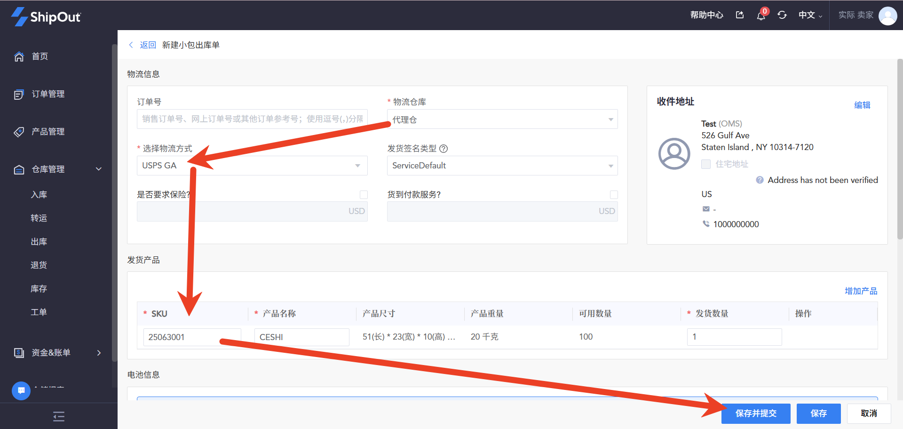Viewport: 903px width, 429px height.
Task: Click the 产品名称 field CESHI
Action: [301, 337]
